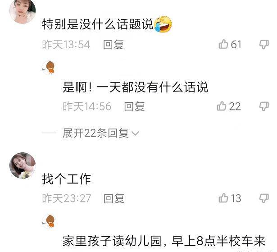Image resolution: width=277 pixels, height=252 pixels.
Task: Open reply about 家里孩子读幼儿园
Action: 164,241
